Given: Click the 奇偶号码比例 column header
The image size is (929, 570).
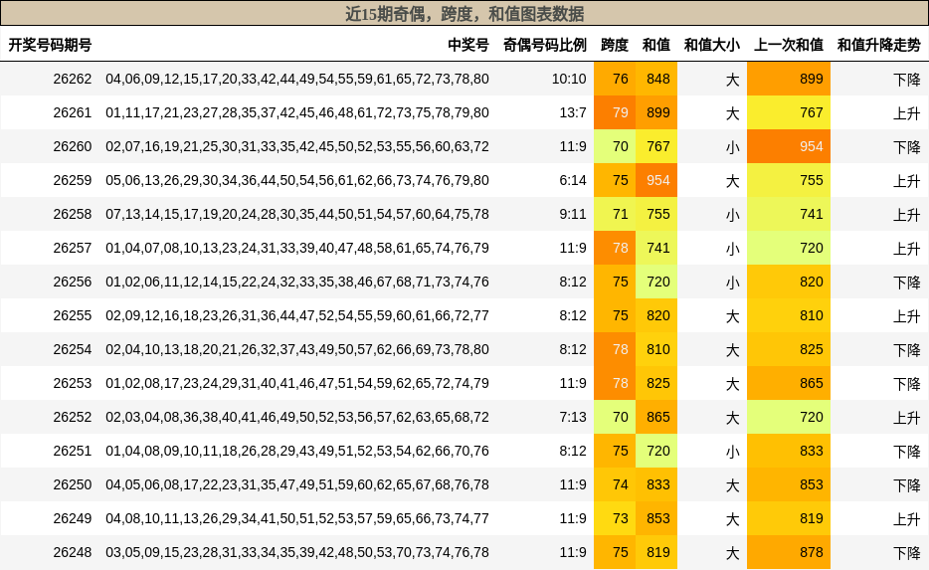Looking at the screenshot, I should 544,45.
